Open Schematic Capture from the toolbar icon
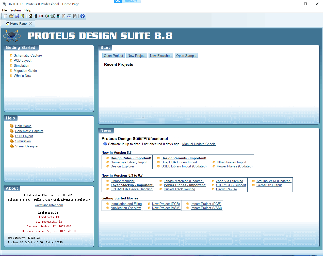Screen dimensions: 323x256 pyautogui.click(x=36, y=16)
